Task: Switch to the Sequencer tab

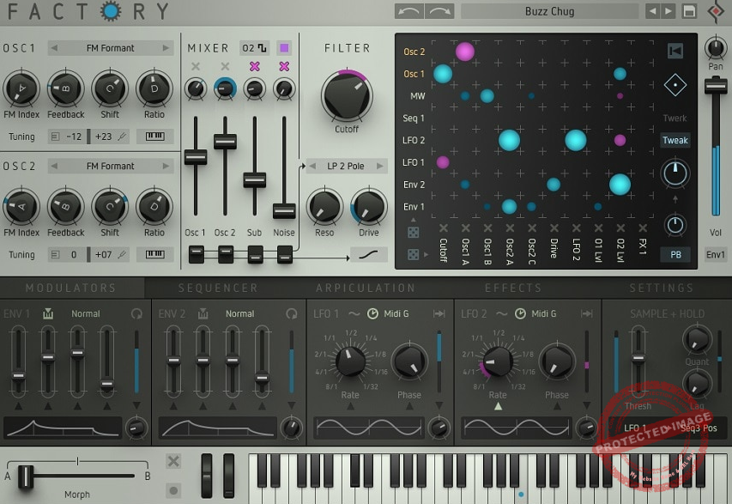Action: tap(218, 288)
